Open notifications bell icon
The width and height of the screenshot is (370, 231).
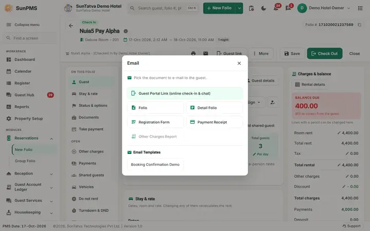pyautogui.click(x=275, y=8)
